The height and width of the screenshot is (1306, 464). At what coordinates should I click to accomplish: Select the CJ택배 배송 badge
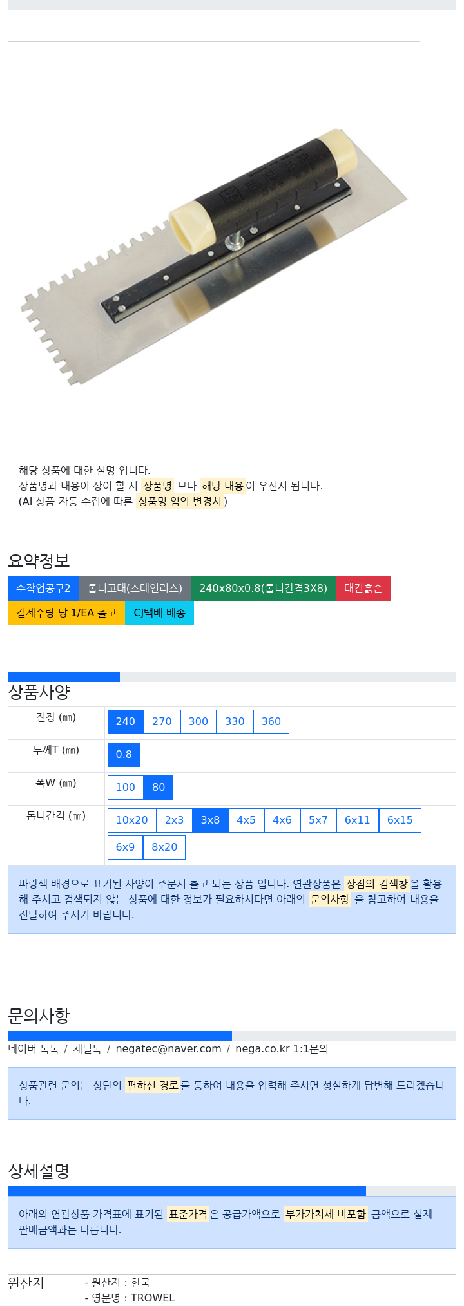coord(159,613)
